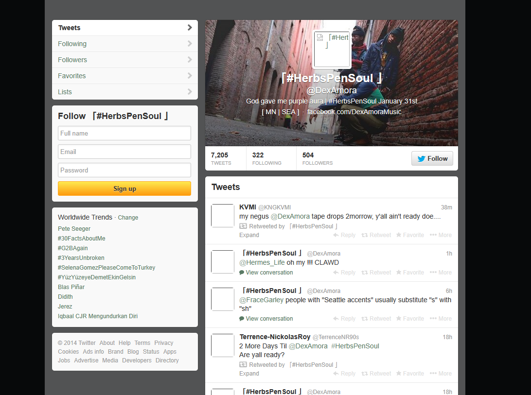531x395 pixels.
Task: Open the 322 Following stat
Action: tap(266, 158)
